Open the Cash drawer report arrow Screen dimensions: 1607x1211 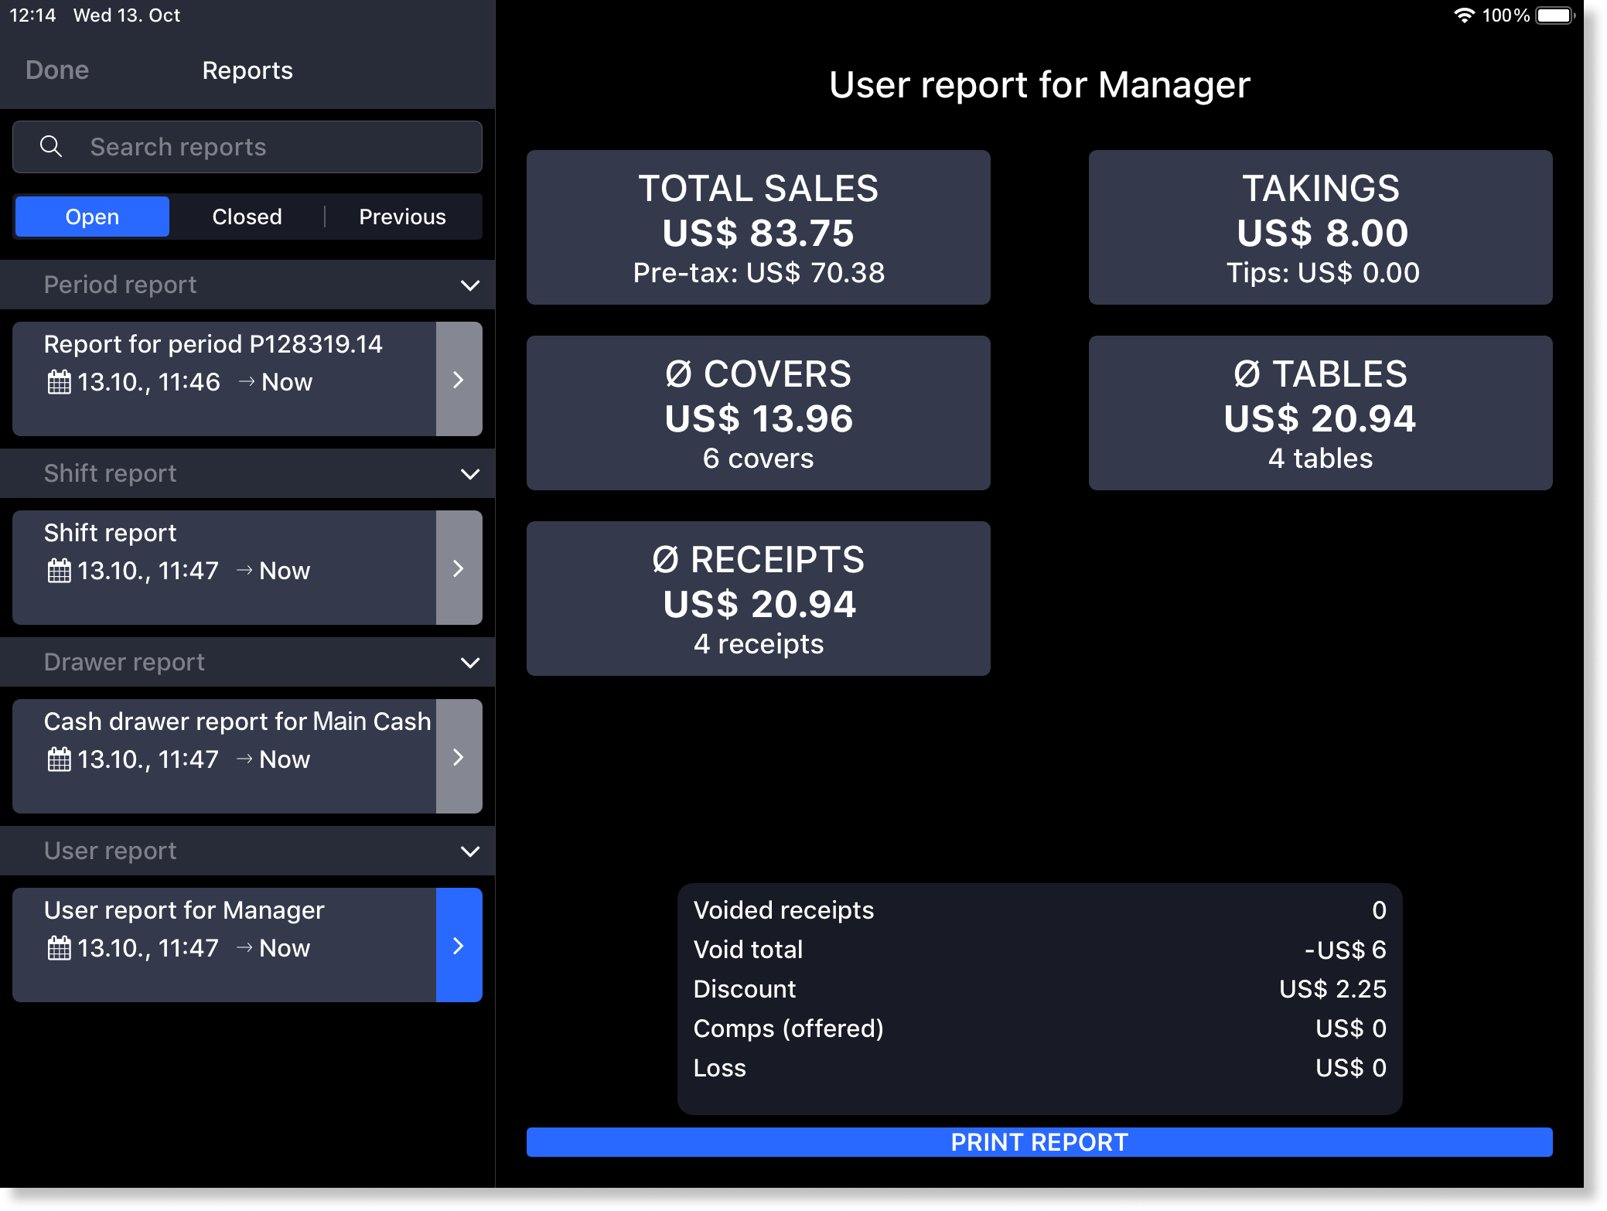click(x=459, y=756)
